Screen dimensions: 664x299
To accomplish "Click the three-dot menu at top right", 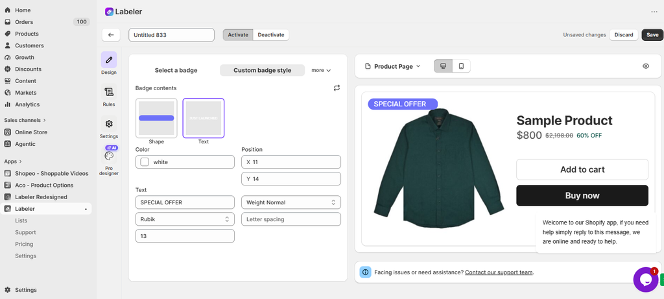I will point(655,12).
